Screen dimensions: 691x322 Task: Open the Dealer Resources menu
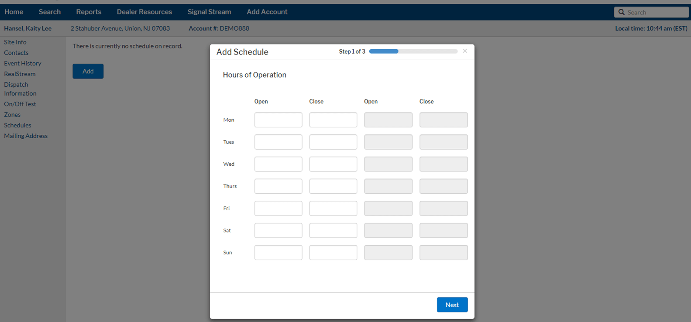point(144,12)
